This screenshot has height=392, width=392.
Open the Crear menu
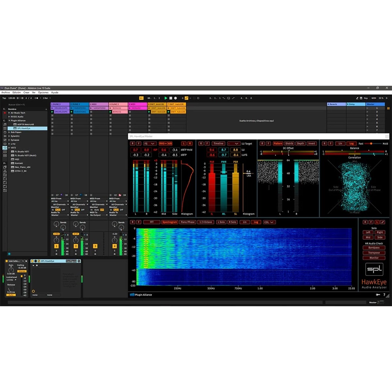26,93
